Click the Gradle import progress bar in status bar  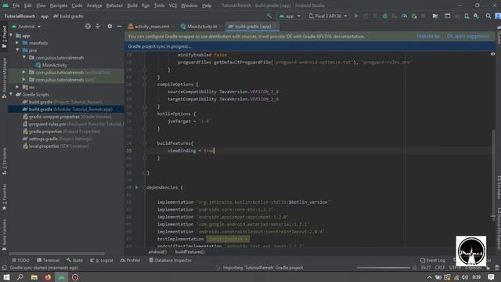pyautogui.click(x=383, y=268)
